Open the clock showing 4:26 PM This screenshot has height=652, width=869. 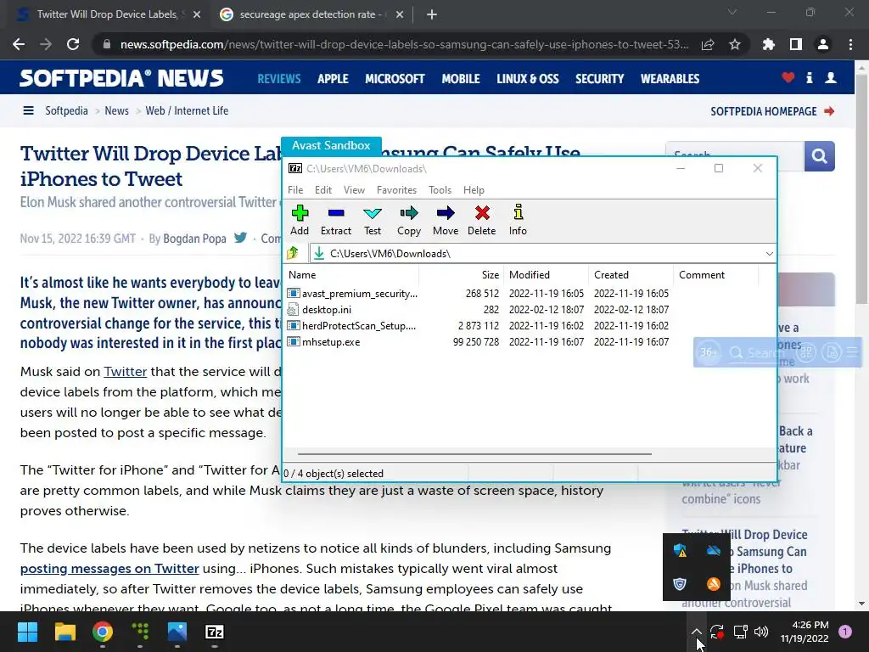pos(805,632)
